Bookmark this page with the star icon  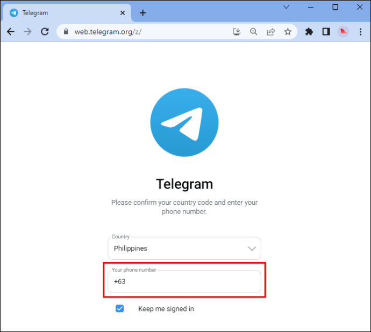288,32
